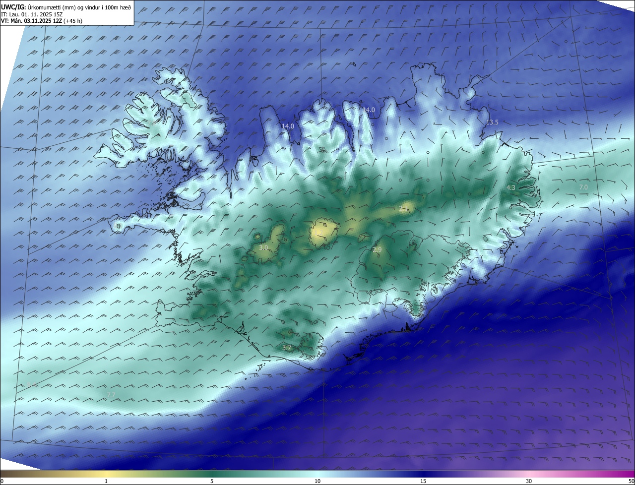The height and width of the screenshot is (485, 635).
Task: Click the 13.5 value label on the map
Action: (492, 122)
